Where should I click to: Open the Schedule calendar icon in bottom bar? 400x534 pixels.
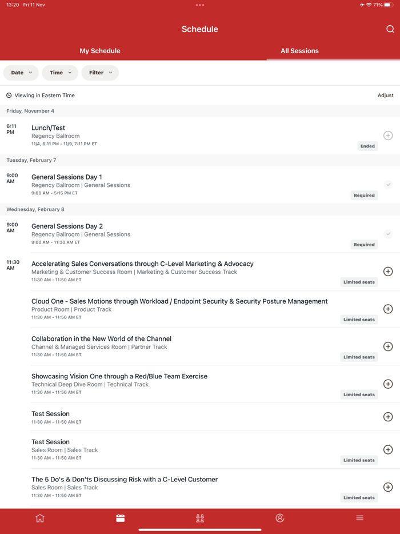(x=120, y=517)
